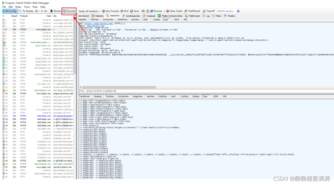Open the FiddlerScript tab
The width and height of the screenshot is (334, 184).
tap(192, 16)
